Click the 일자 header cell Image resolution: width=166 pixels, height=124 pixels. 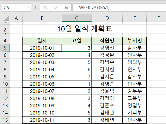click(x=42, y=41)
